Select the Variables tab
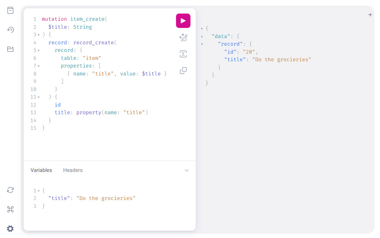 coord(41,170)
